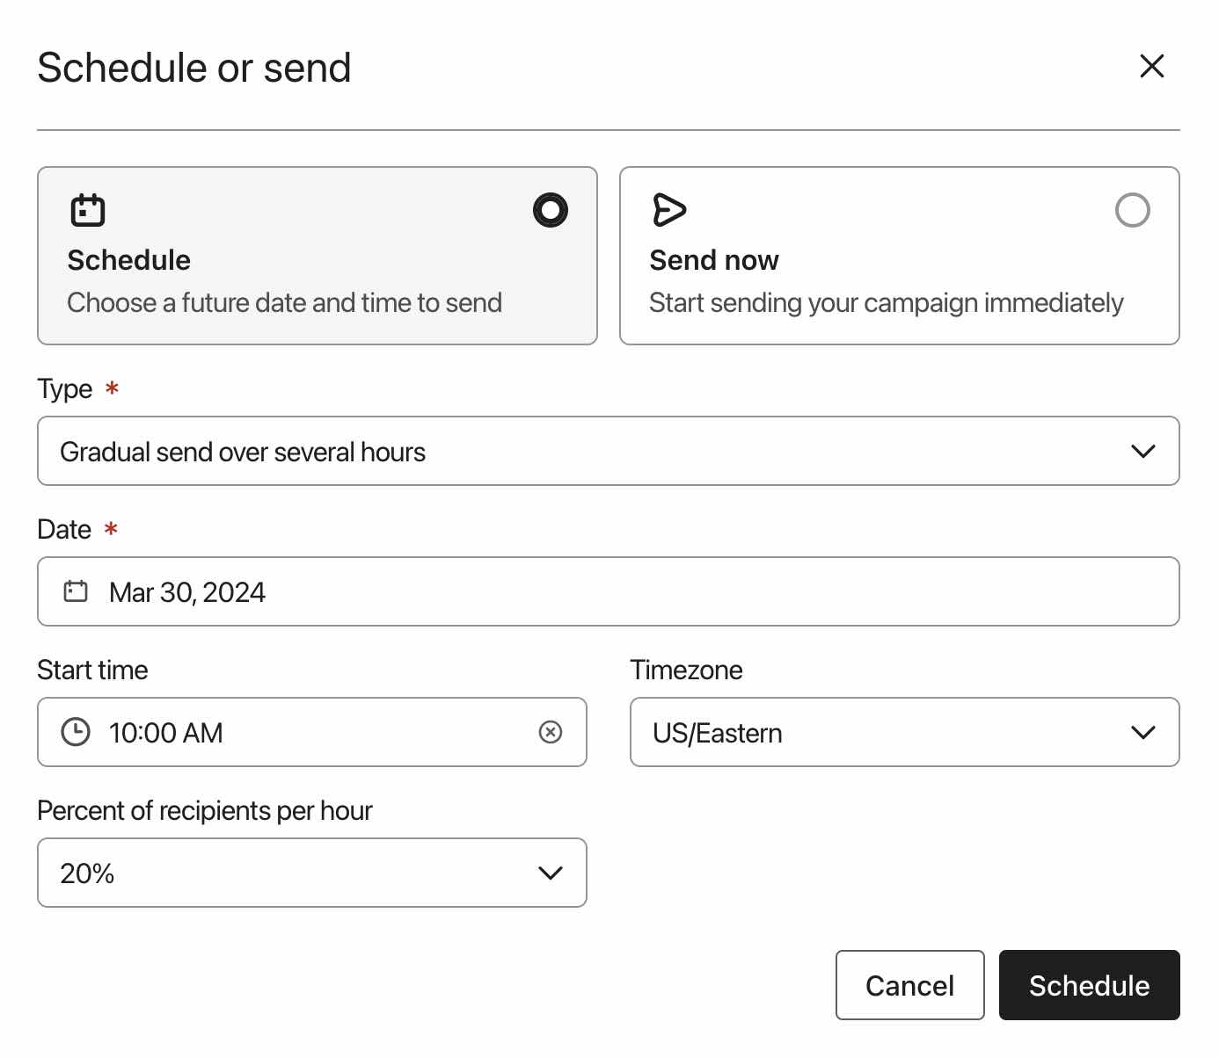Select the Schedule radio button
This screenshot has width=1219, height=1058.
point(549,210)
